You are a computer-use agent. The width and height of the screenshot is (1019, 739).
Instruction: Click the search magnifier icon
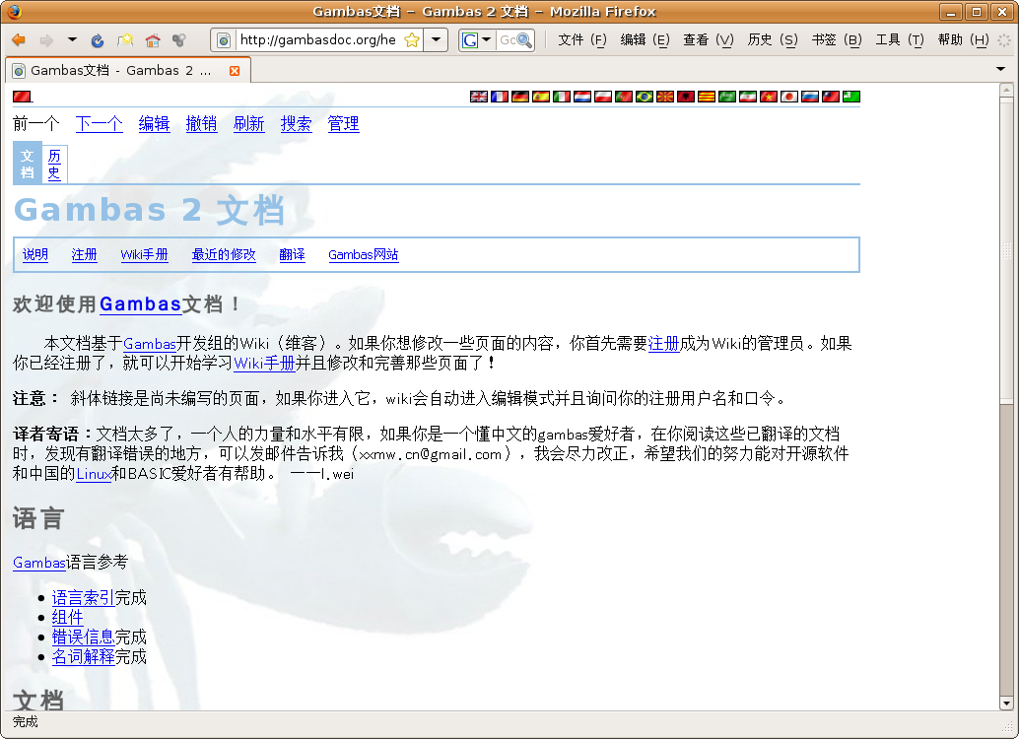[524, 40]
